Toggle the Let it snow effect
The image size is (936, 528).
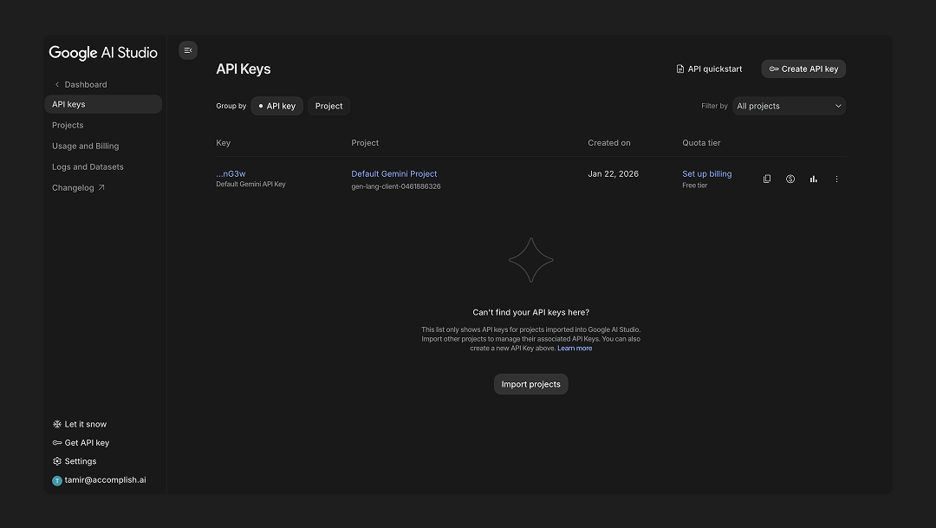point(80,424)
